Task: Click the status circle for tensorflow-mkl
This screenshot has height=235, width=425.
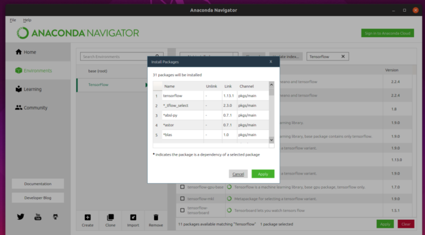Action: coord(230,198)
